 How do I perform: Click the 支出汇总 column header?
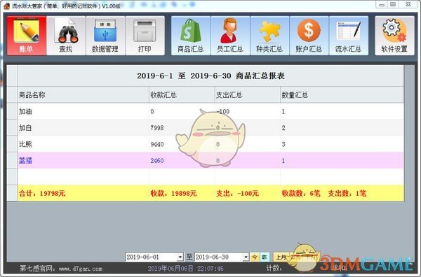[247, 94]
